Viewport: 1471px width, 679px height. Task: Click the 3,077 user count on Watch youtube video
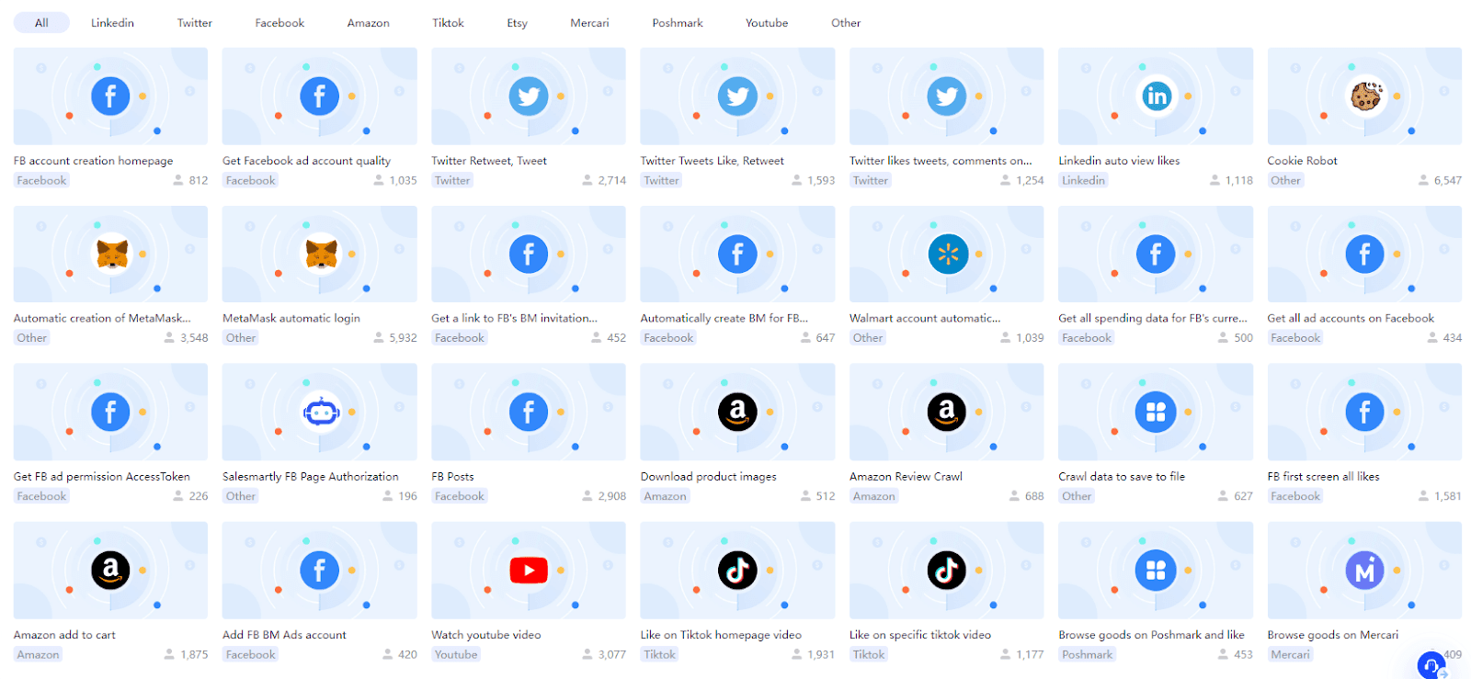611,655
